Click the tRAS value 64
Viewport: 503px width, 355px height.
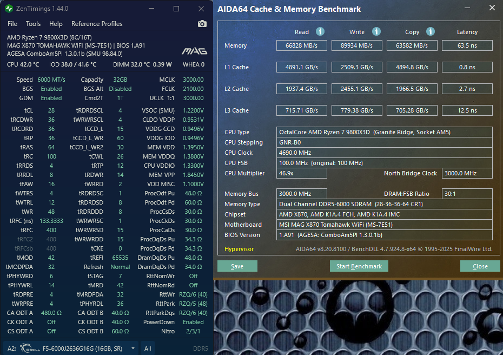[x=51, y=147]
